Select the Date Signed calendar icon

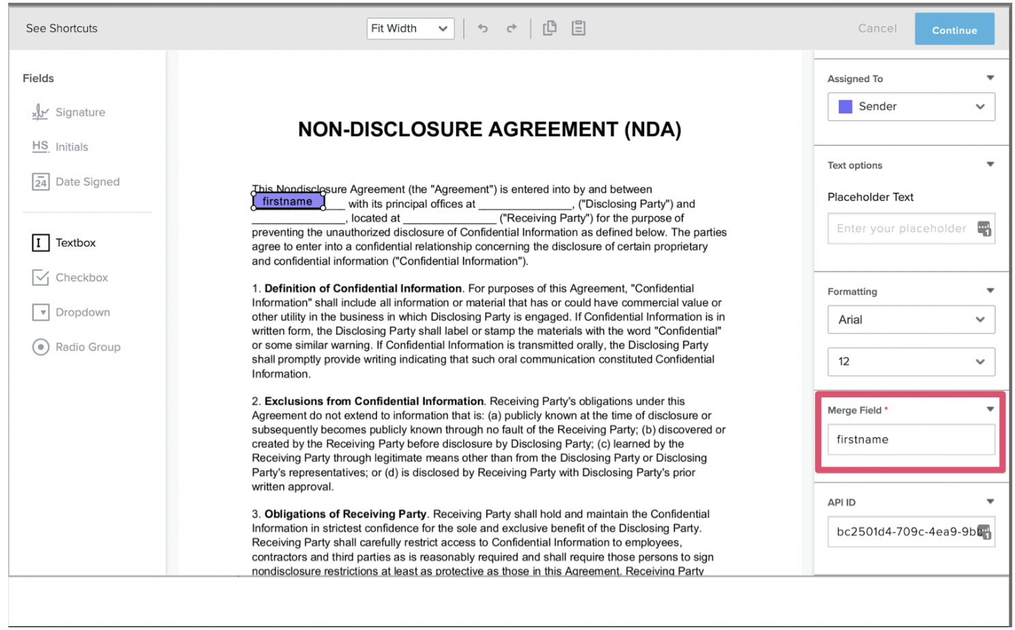(40, 181)
